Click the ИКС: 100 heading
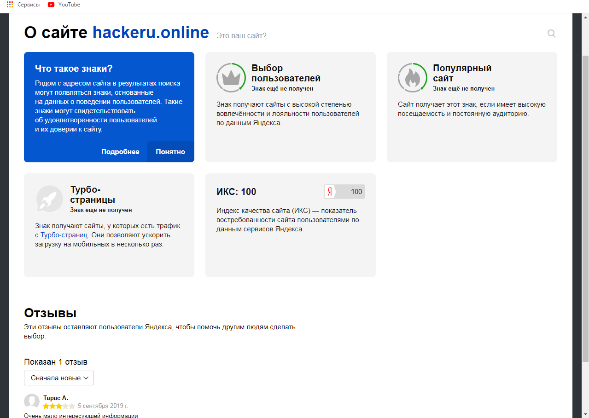589x418 pixels. (236, 192)
